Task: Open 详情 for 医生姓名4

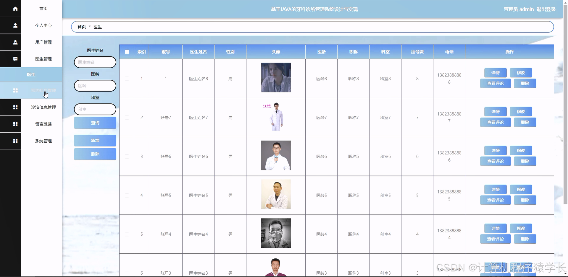Action: coord(496,229)
